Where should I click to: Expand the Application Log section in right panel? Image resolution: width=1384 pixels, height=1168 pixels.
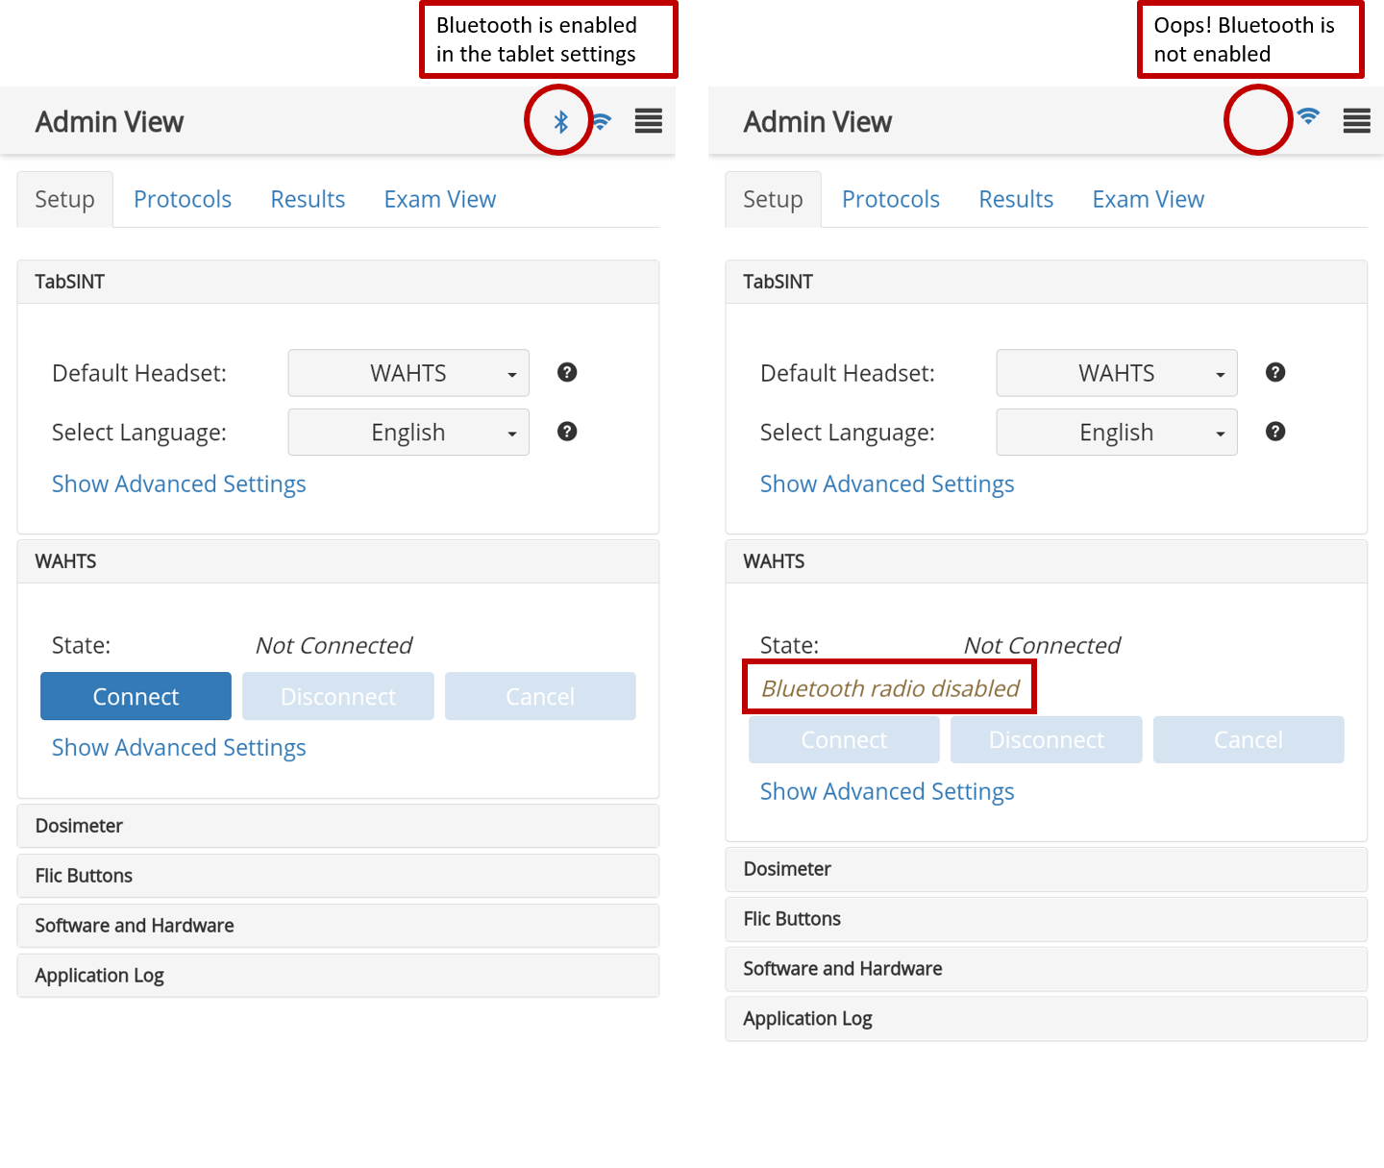coord(1046,1019)
